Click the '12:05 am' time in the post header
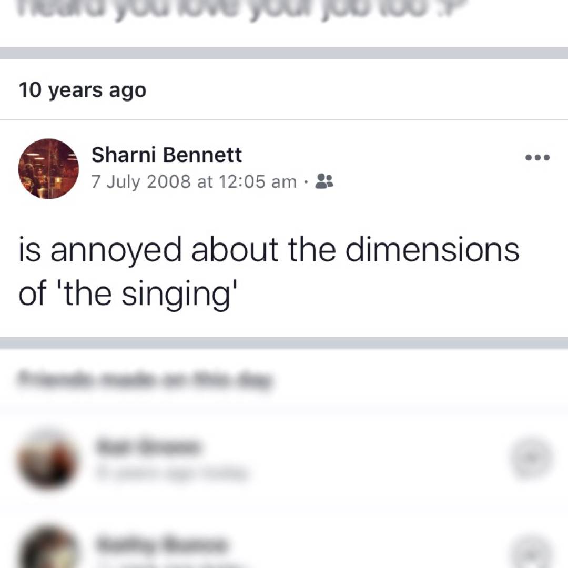The image size is (568, 568). pos(258,182)
